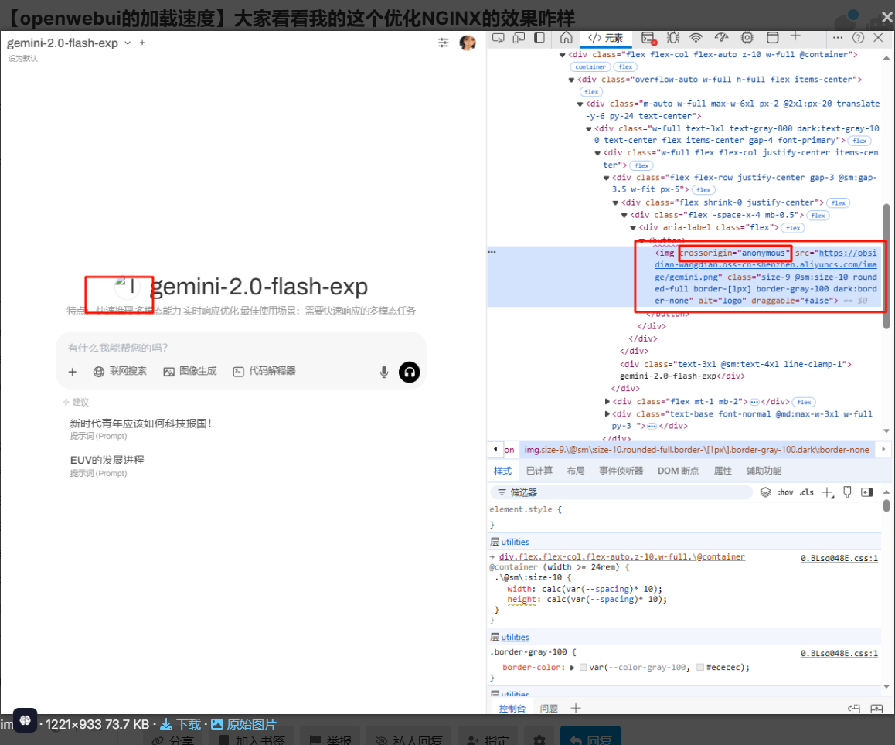Viewport: 895px width, 745px height.
Task: Open the chat controls sliders icon
Action: [x=443, y=43]
